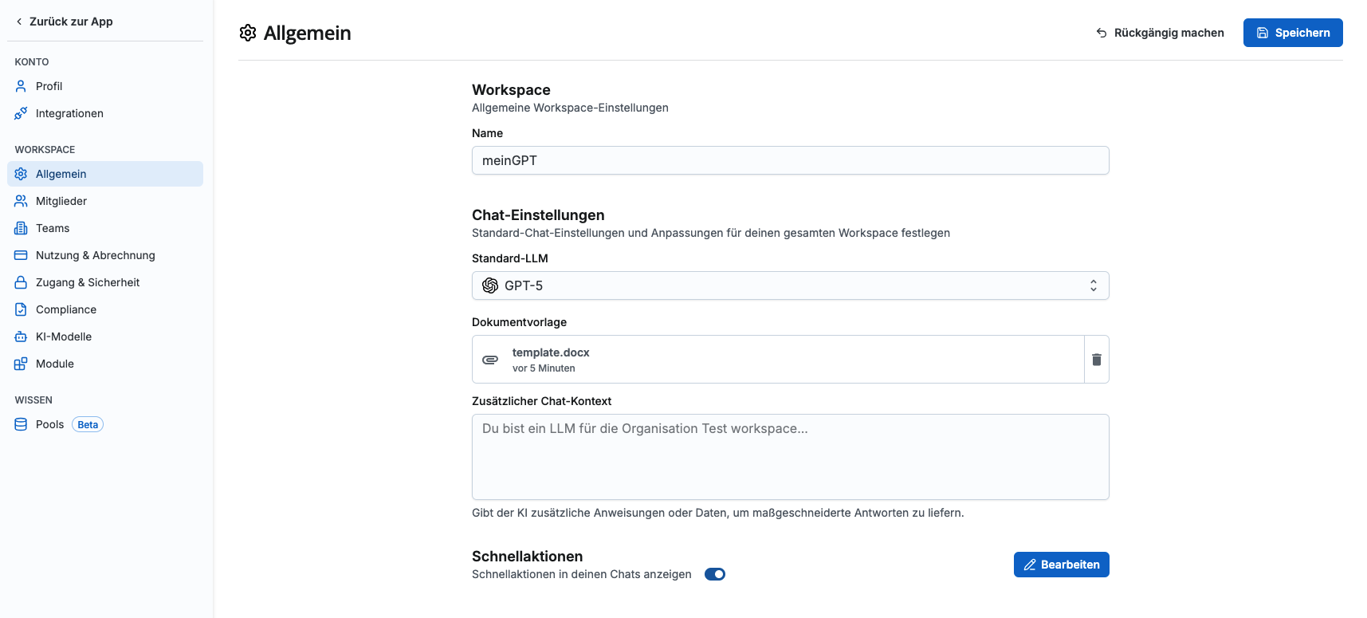Select Teams in the workspace sidebar
This screenshot has width=1367, height=618.
pyautogui.click(x=53, y=228)
